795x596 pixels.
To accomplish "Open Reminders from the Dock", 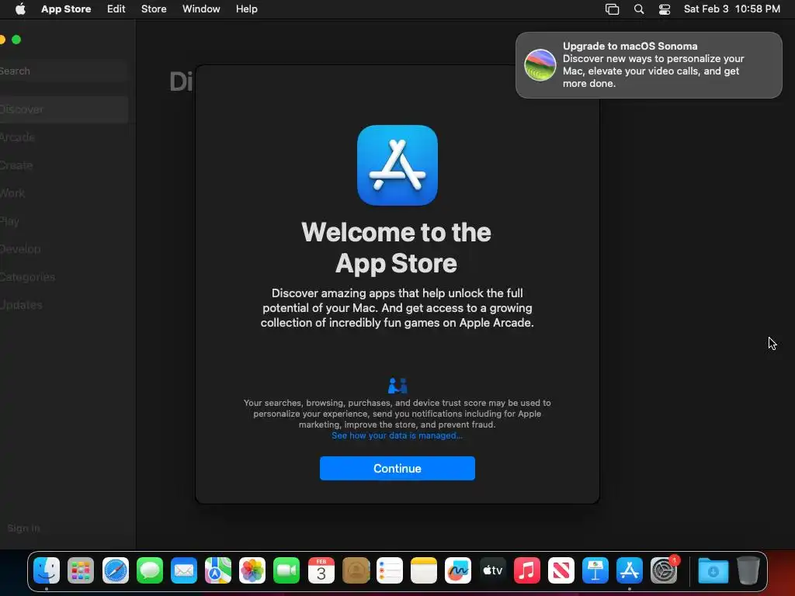I will click(390, 570).
